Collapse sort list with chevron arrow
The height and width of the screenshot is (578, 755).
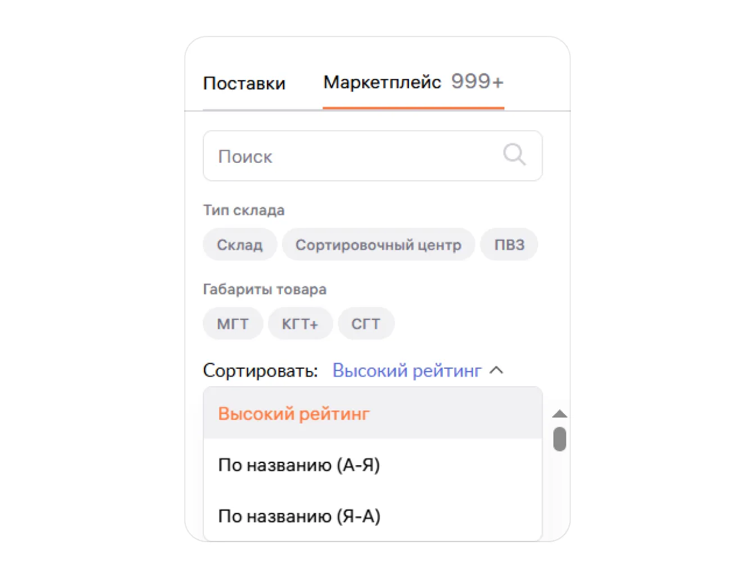coord(497,370)
